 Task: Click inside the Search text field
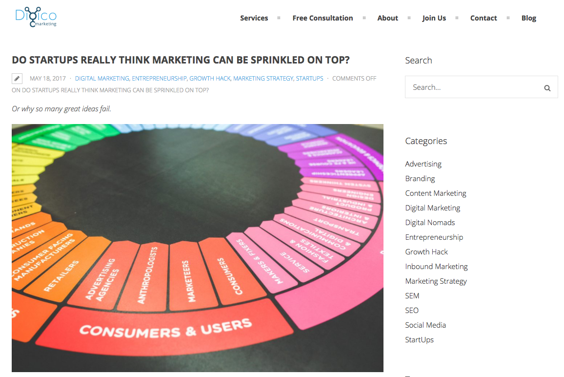(x=473, y=87)
